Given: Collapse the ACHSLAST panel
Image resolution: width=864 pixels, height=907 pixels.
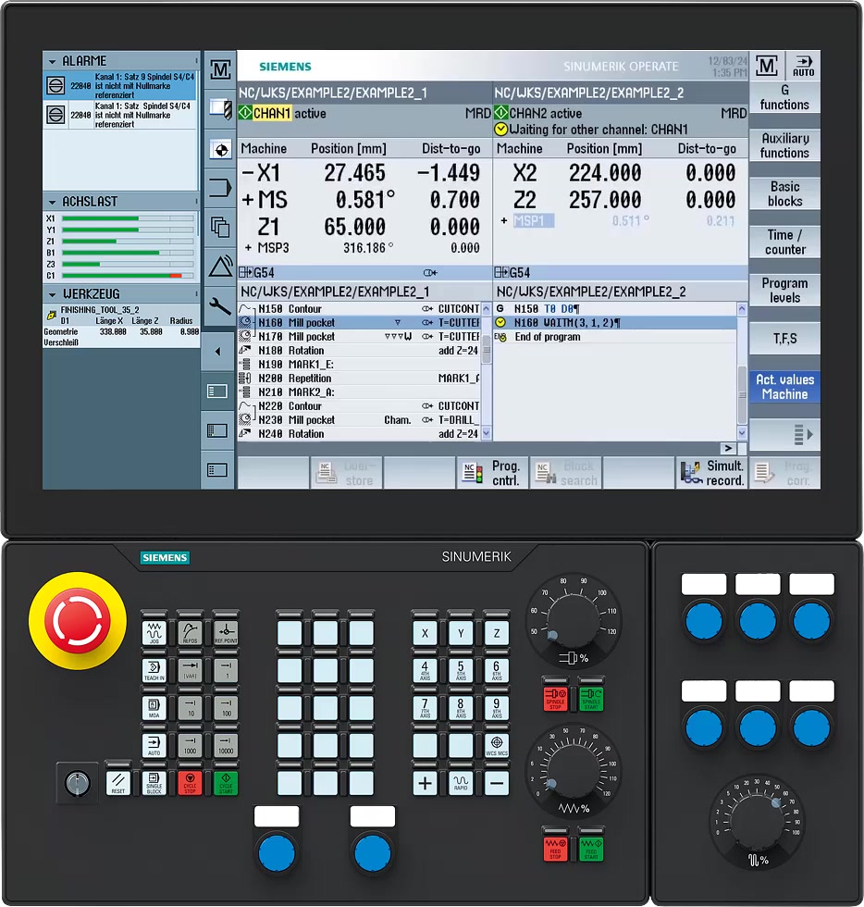Looking at the screenshot, I should click(53, 202).
